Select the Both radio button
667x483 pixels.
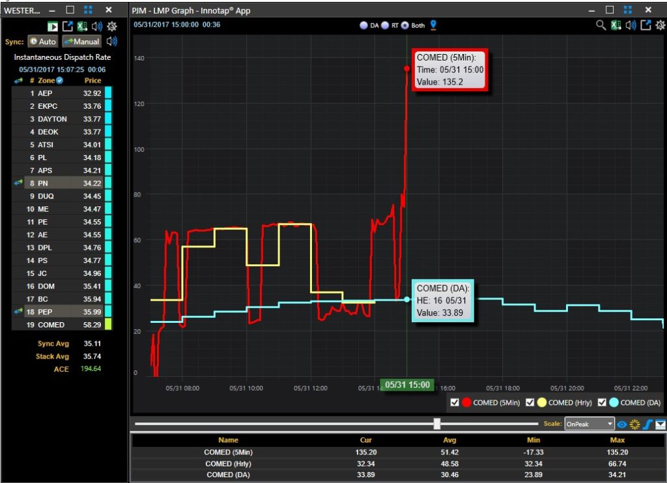[404, 25]
